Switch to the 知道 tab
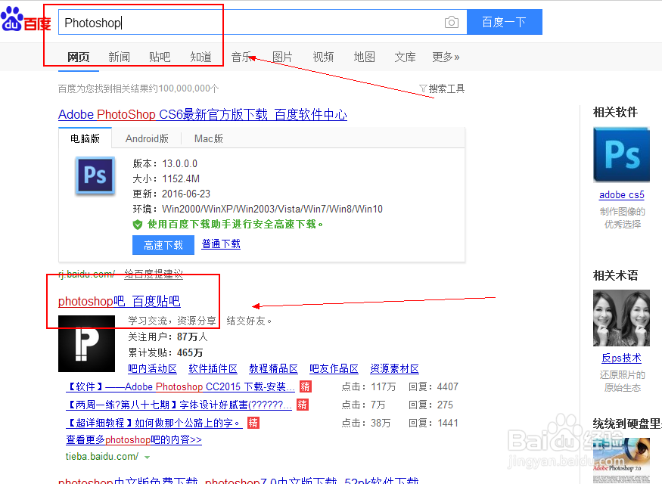 click(200, 57)
